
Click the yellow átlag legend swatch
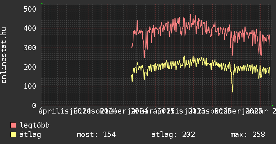coord(13,135)
